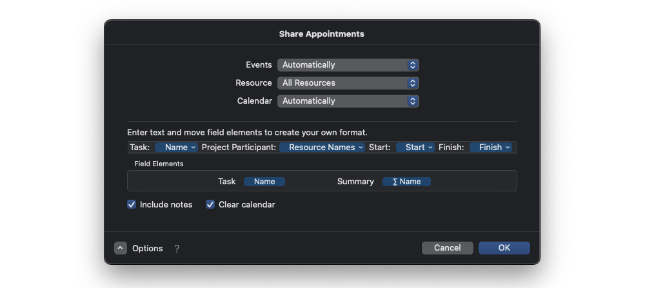Click the Start token chevron
The width and height of the screenshot is (645, 288).
[430, 148]
